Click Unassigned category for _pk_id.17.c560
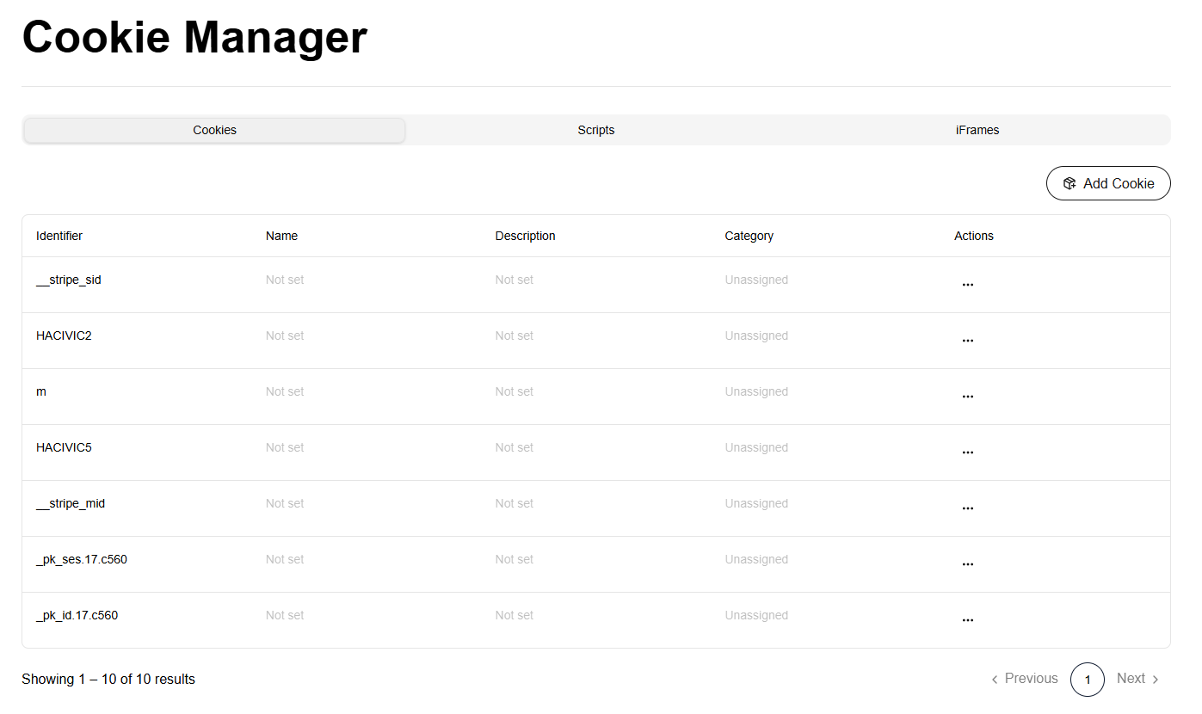This screenshot has width=1202, height=714. 756,615
